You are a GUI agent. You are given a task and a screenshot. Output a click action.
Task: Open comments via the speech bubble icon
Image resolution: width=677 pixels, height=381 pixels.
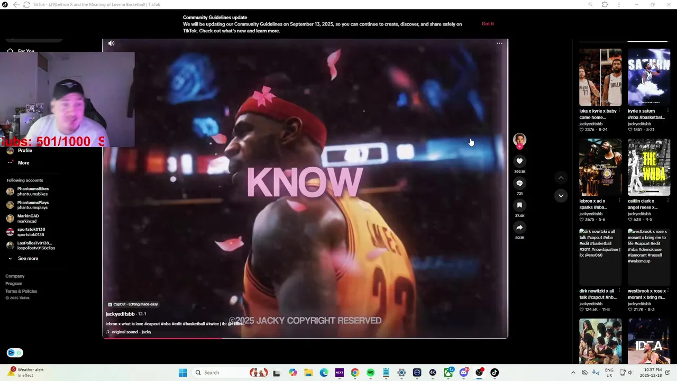tap(519, 183)
